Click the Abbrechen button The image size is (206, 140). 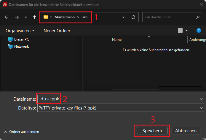tap(186, 131)
